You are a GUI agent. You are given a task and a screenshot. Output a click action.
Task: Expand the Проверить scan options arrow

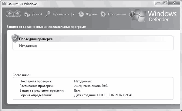tap(74, 14)
